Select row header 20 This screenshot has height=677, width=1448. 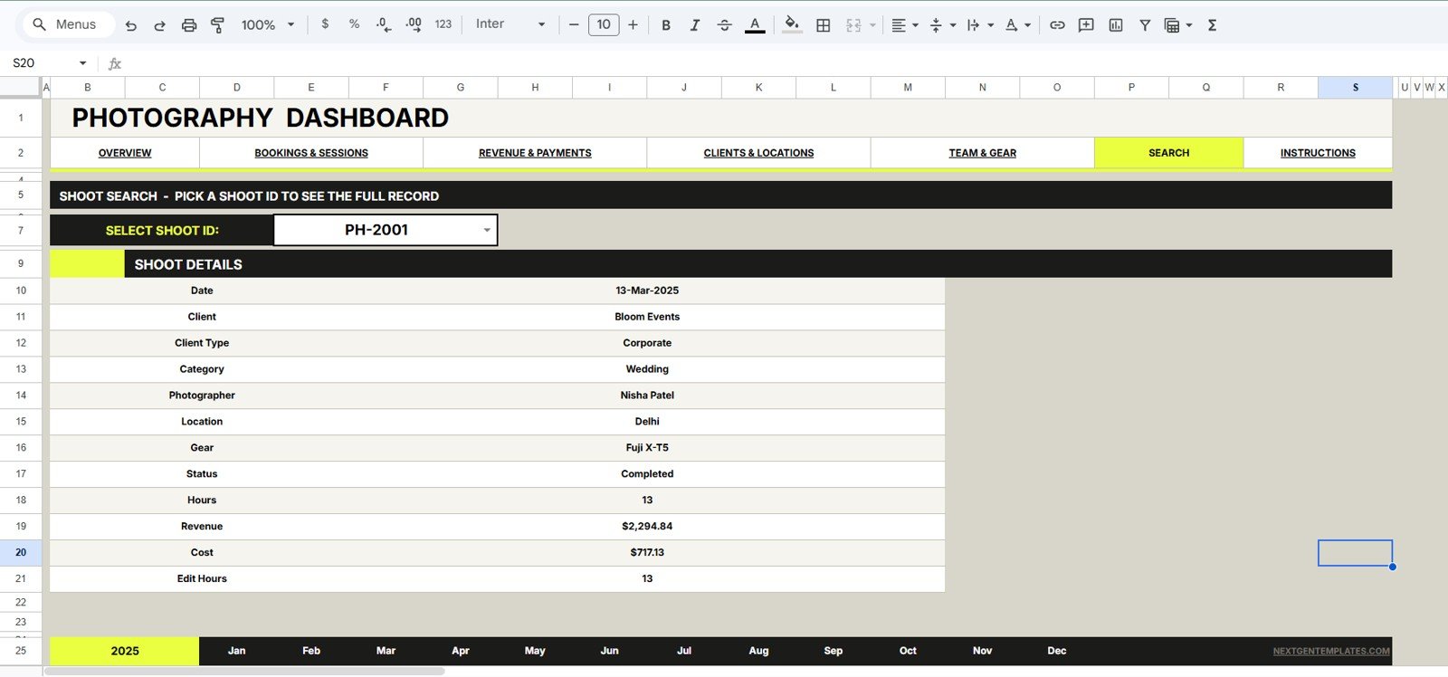point(21,552)
